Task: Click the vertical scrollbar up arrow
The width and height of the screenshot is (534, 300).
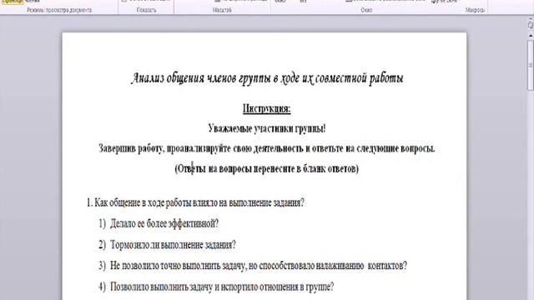Action: 531,35
